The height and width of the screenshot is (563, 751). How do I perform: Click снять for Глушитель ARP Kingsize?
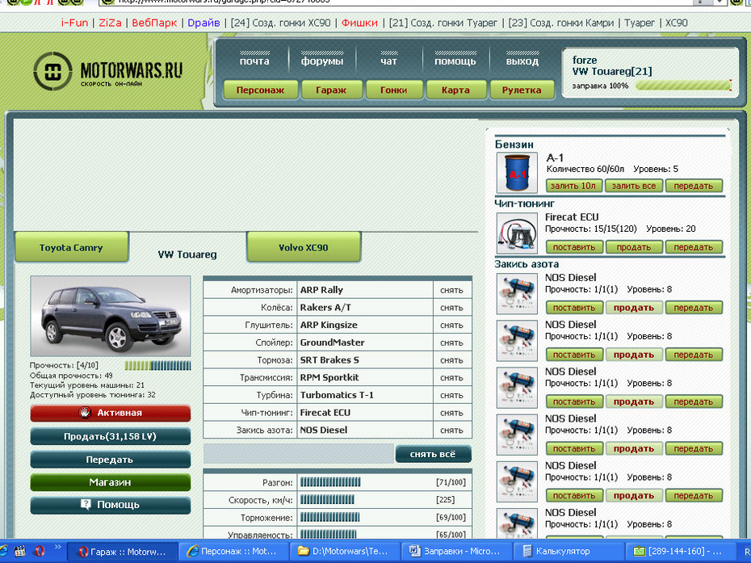(451, 325)
